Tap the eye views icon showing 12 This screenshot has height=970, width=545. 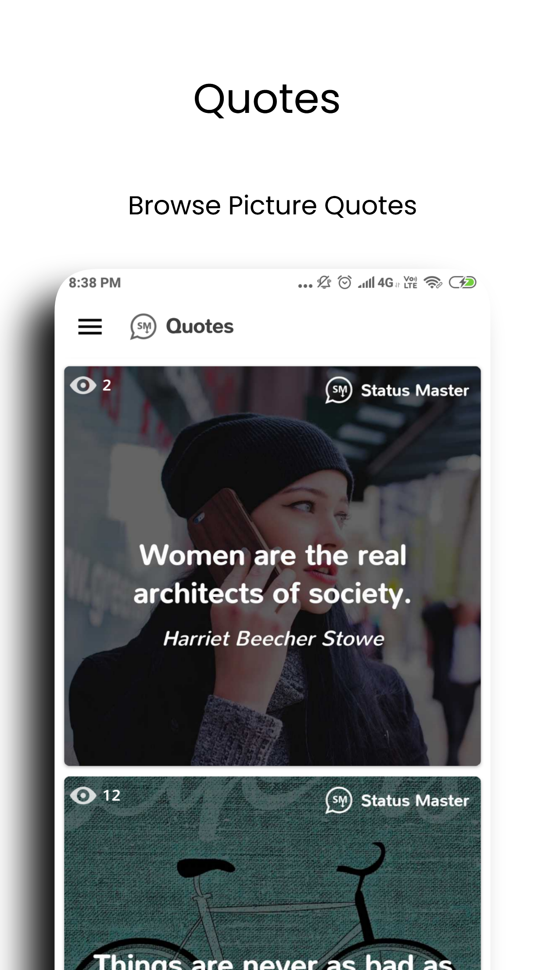pos(83,796)
